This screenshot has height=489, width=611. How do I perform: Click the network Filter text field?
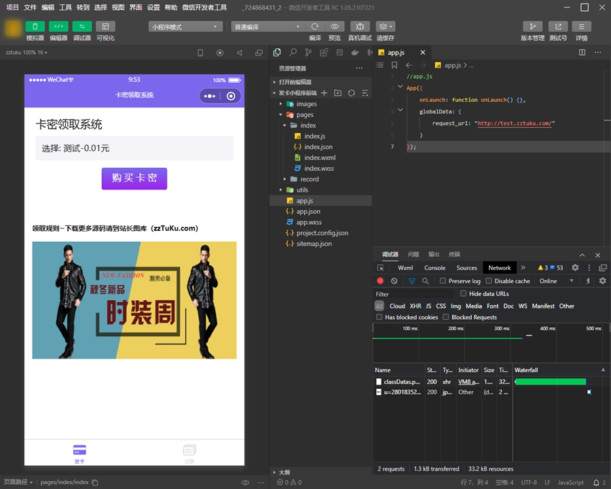coord(414,294)
